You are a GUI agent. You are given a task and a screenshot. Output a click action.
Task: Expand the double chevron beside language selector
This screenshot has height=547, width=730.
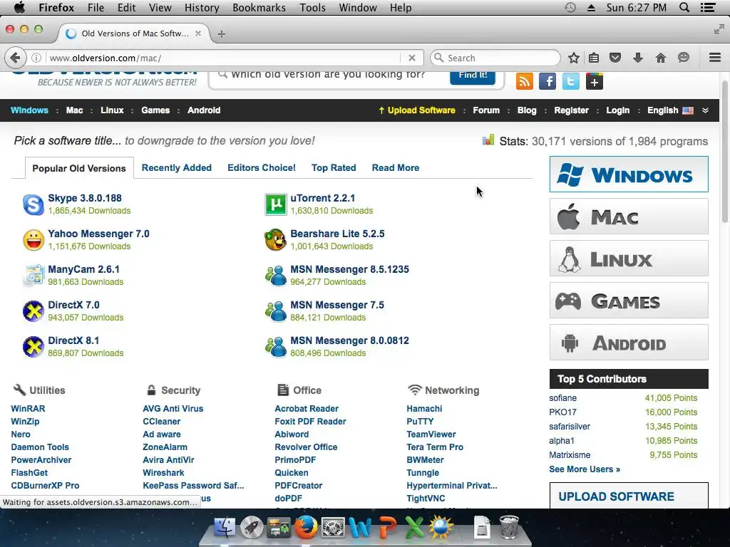pyautogui.click(x=705, y=110)
